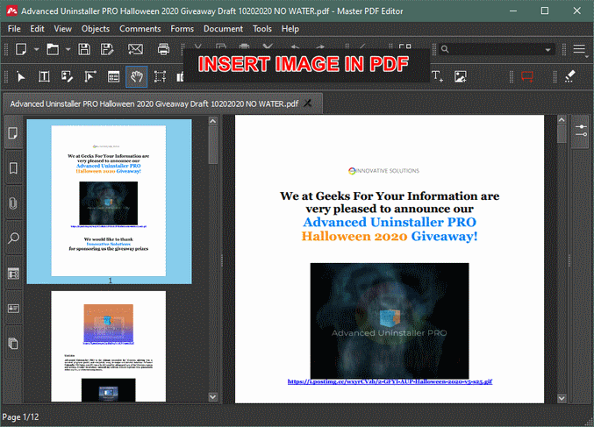This screenshot has height=427, width=594.
Task: Open the View menu
Action: tap(62, 29)
